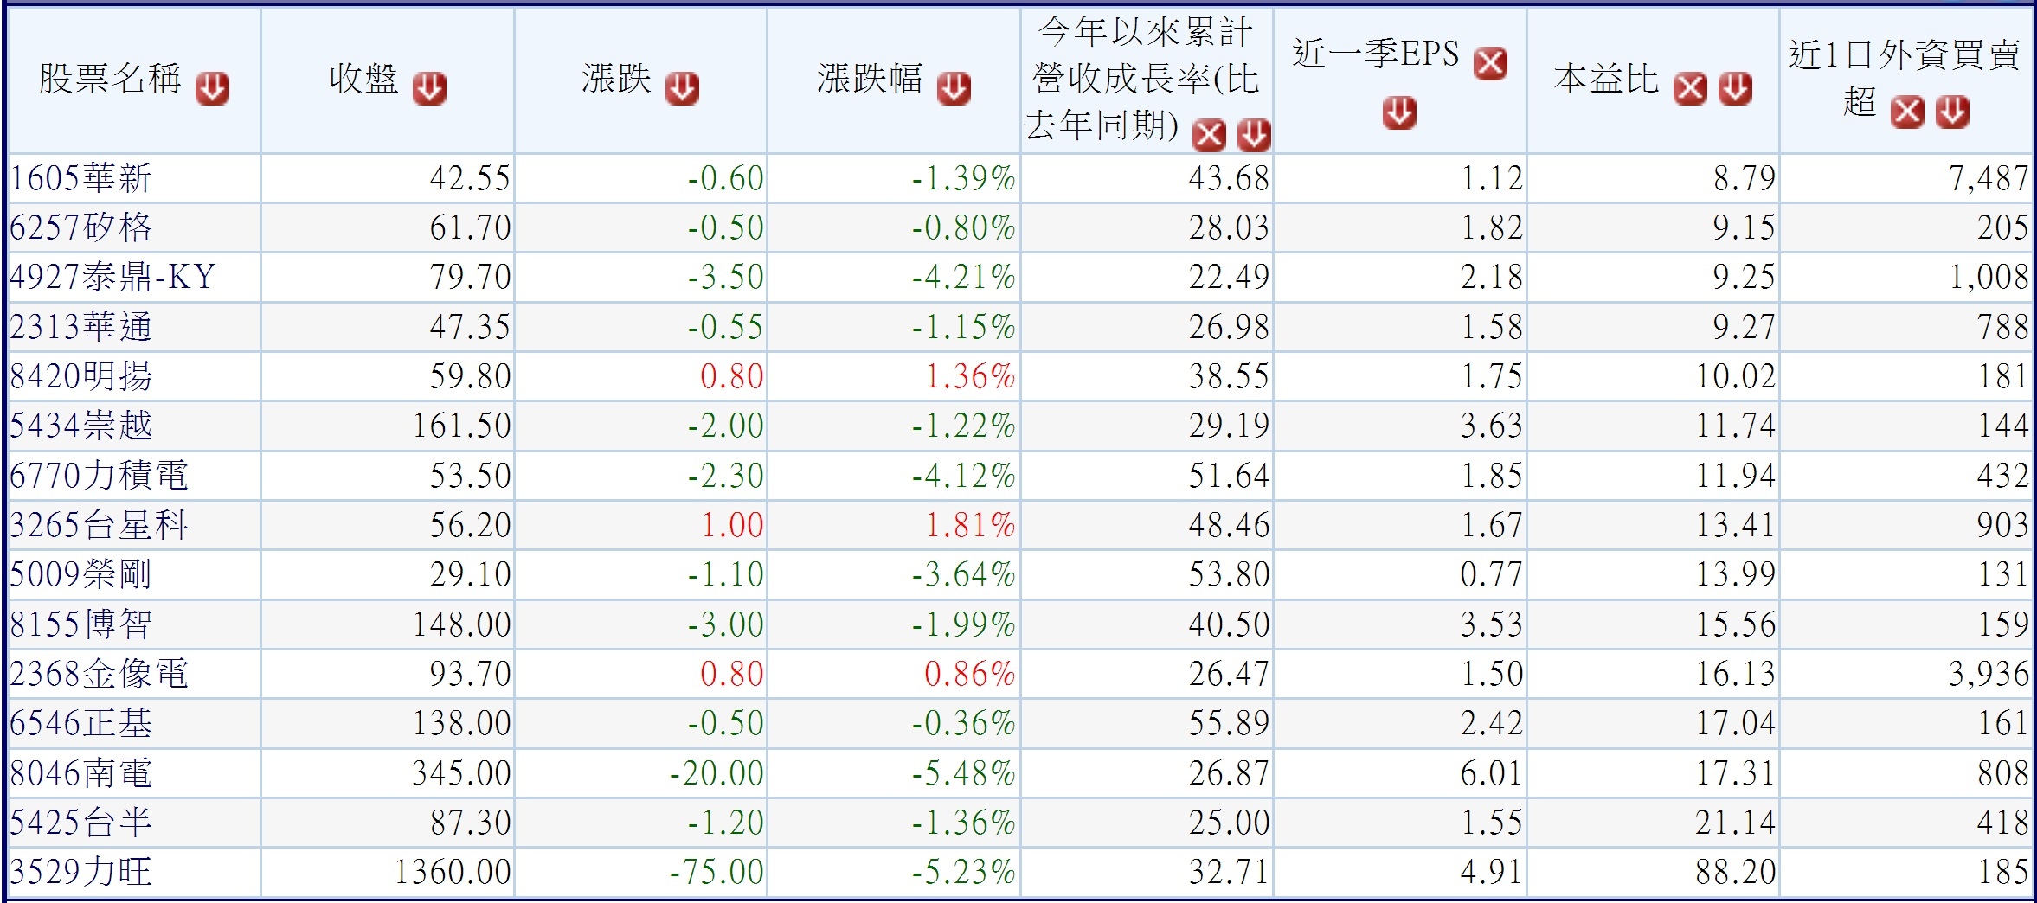Open 4927泰鼎-KY stock details

[x=112, y=278]
